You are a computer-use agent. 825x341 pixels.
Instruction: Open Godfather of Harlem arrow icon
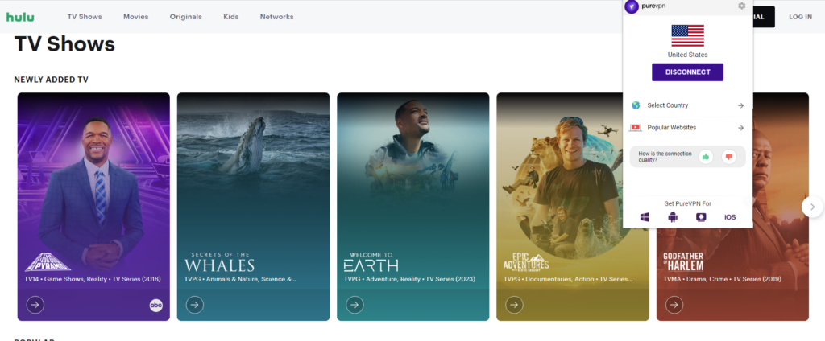[x=674, y=305]
